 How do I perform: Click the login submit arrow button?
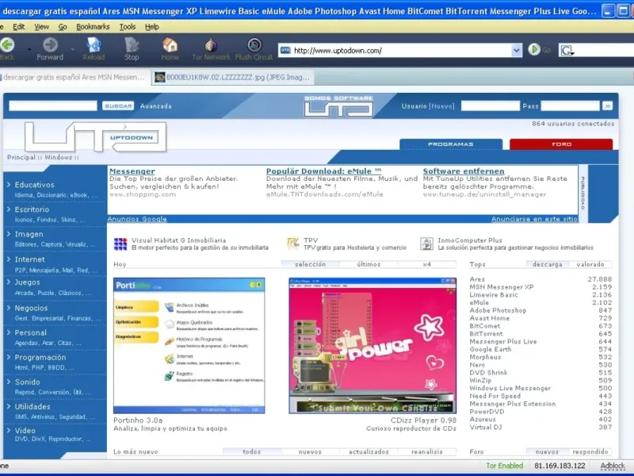click(607, 106)
